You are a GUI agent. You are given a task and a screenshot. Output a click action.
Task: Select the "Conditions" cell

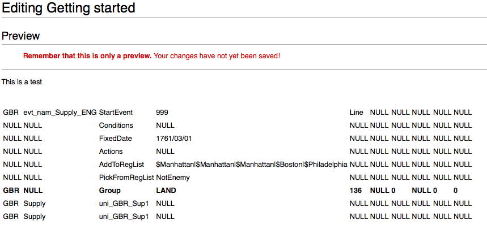pos(116,126)
